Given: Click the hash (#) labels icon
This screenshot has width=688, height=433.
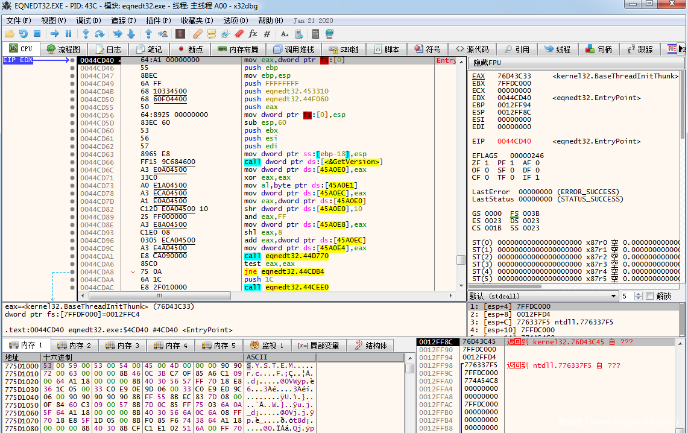Looking at the screenshot, I should (x=267, y=34).
